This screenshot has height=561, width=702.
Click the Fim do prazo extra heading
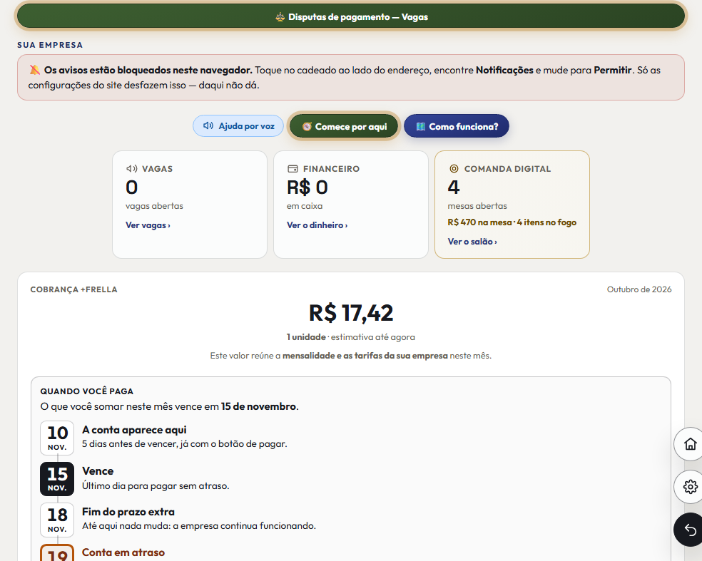pos(128,512)
